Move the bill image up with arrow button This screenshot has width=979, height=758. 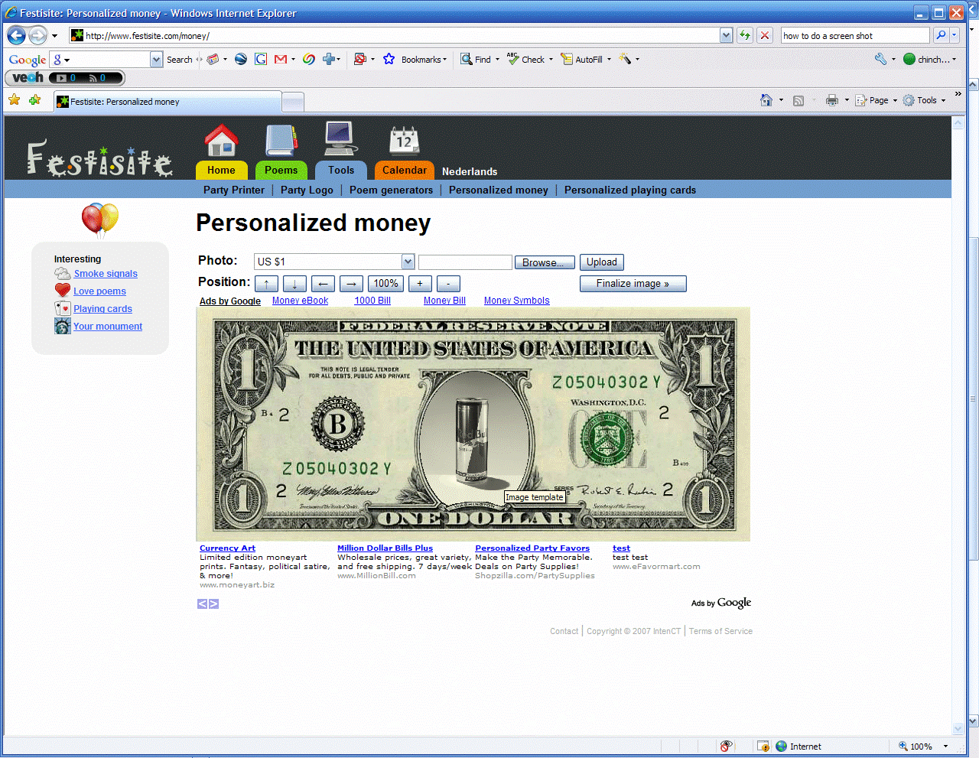tap(266, 283)
